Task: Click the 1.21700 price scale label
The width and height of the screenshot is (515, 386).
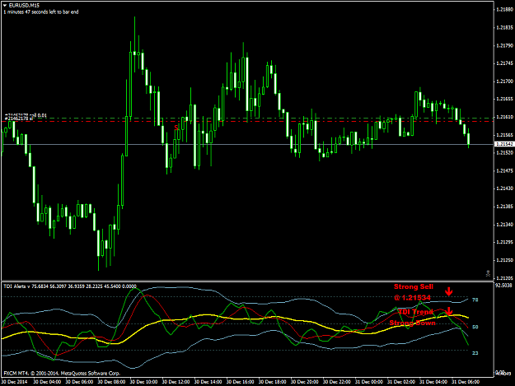Action: [504, 81]
